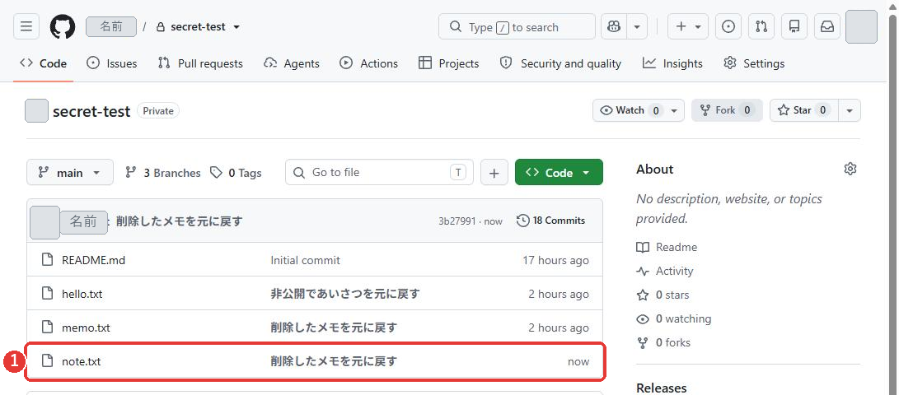Click the search field in header

[x=517, y=27]
